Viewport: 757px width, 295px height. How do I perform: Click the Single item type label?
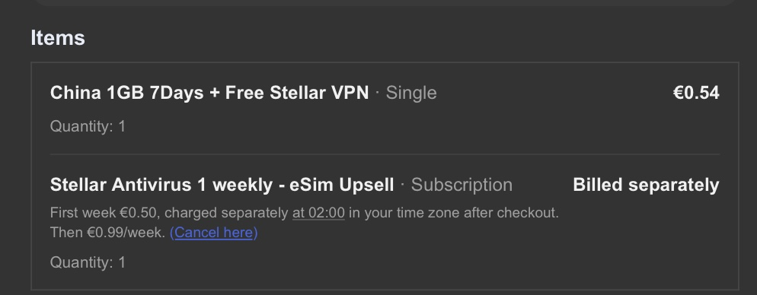411,93
